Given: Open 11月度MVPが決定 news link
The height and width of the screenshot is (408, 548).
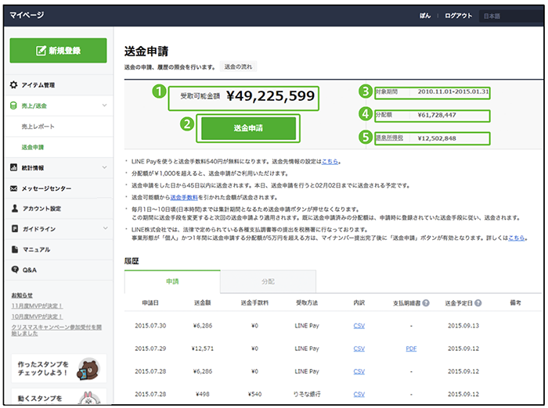Looking at the screenshot, I should (37, 306).
